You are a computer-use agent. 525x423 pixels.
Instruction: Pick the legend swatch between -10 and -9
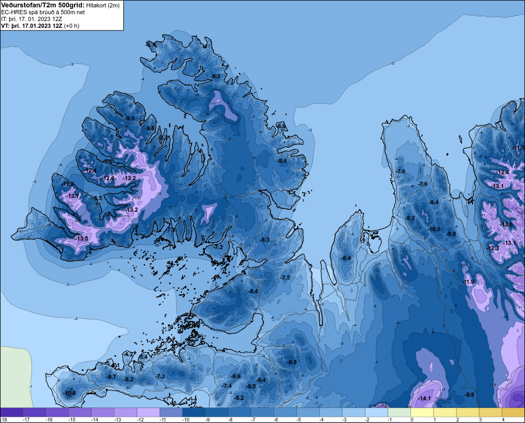194,412
